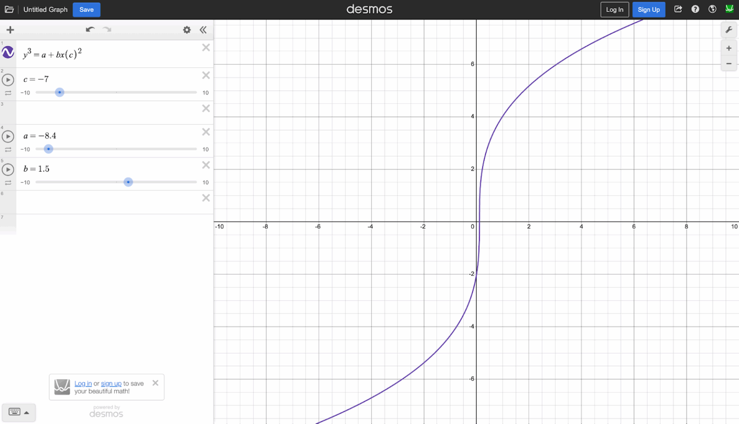Viewport: 739px width, 424px height.
Task: Click the 'sign up' link in the save prompt
Action: [x=111, y=384]
